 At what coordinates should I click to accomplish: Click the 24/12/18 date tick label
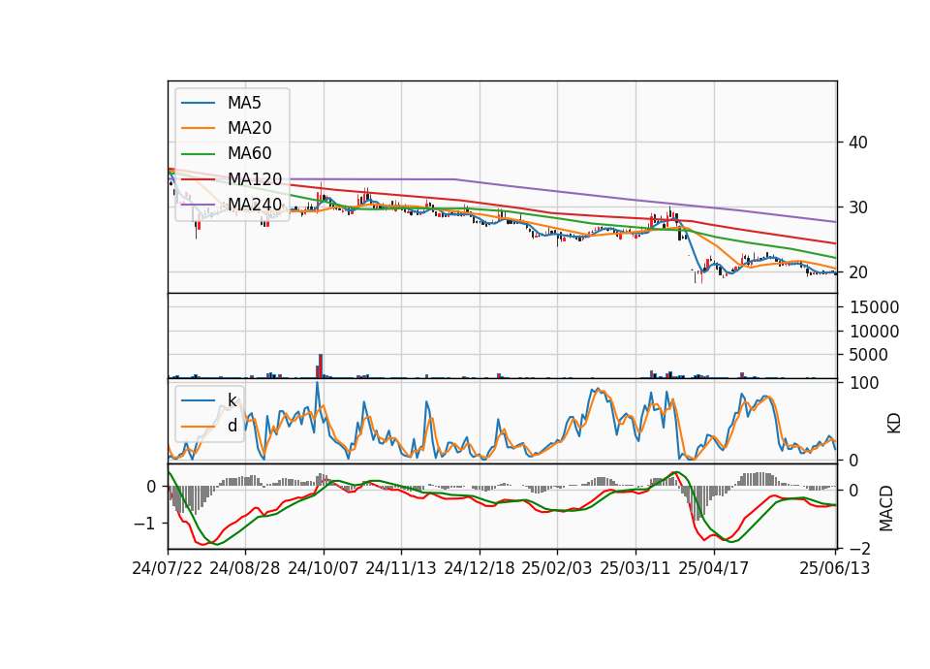pyautogui.click(x=480, y=568)
